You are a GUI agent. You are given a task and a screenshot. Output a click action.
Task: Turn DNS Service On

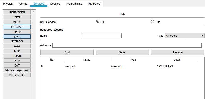[97, 22]
